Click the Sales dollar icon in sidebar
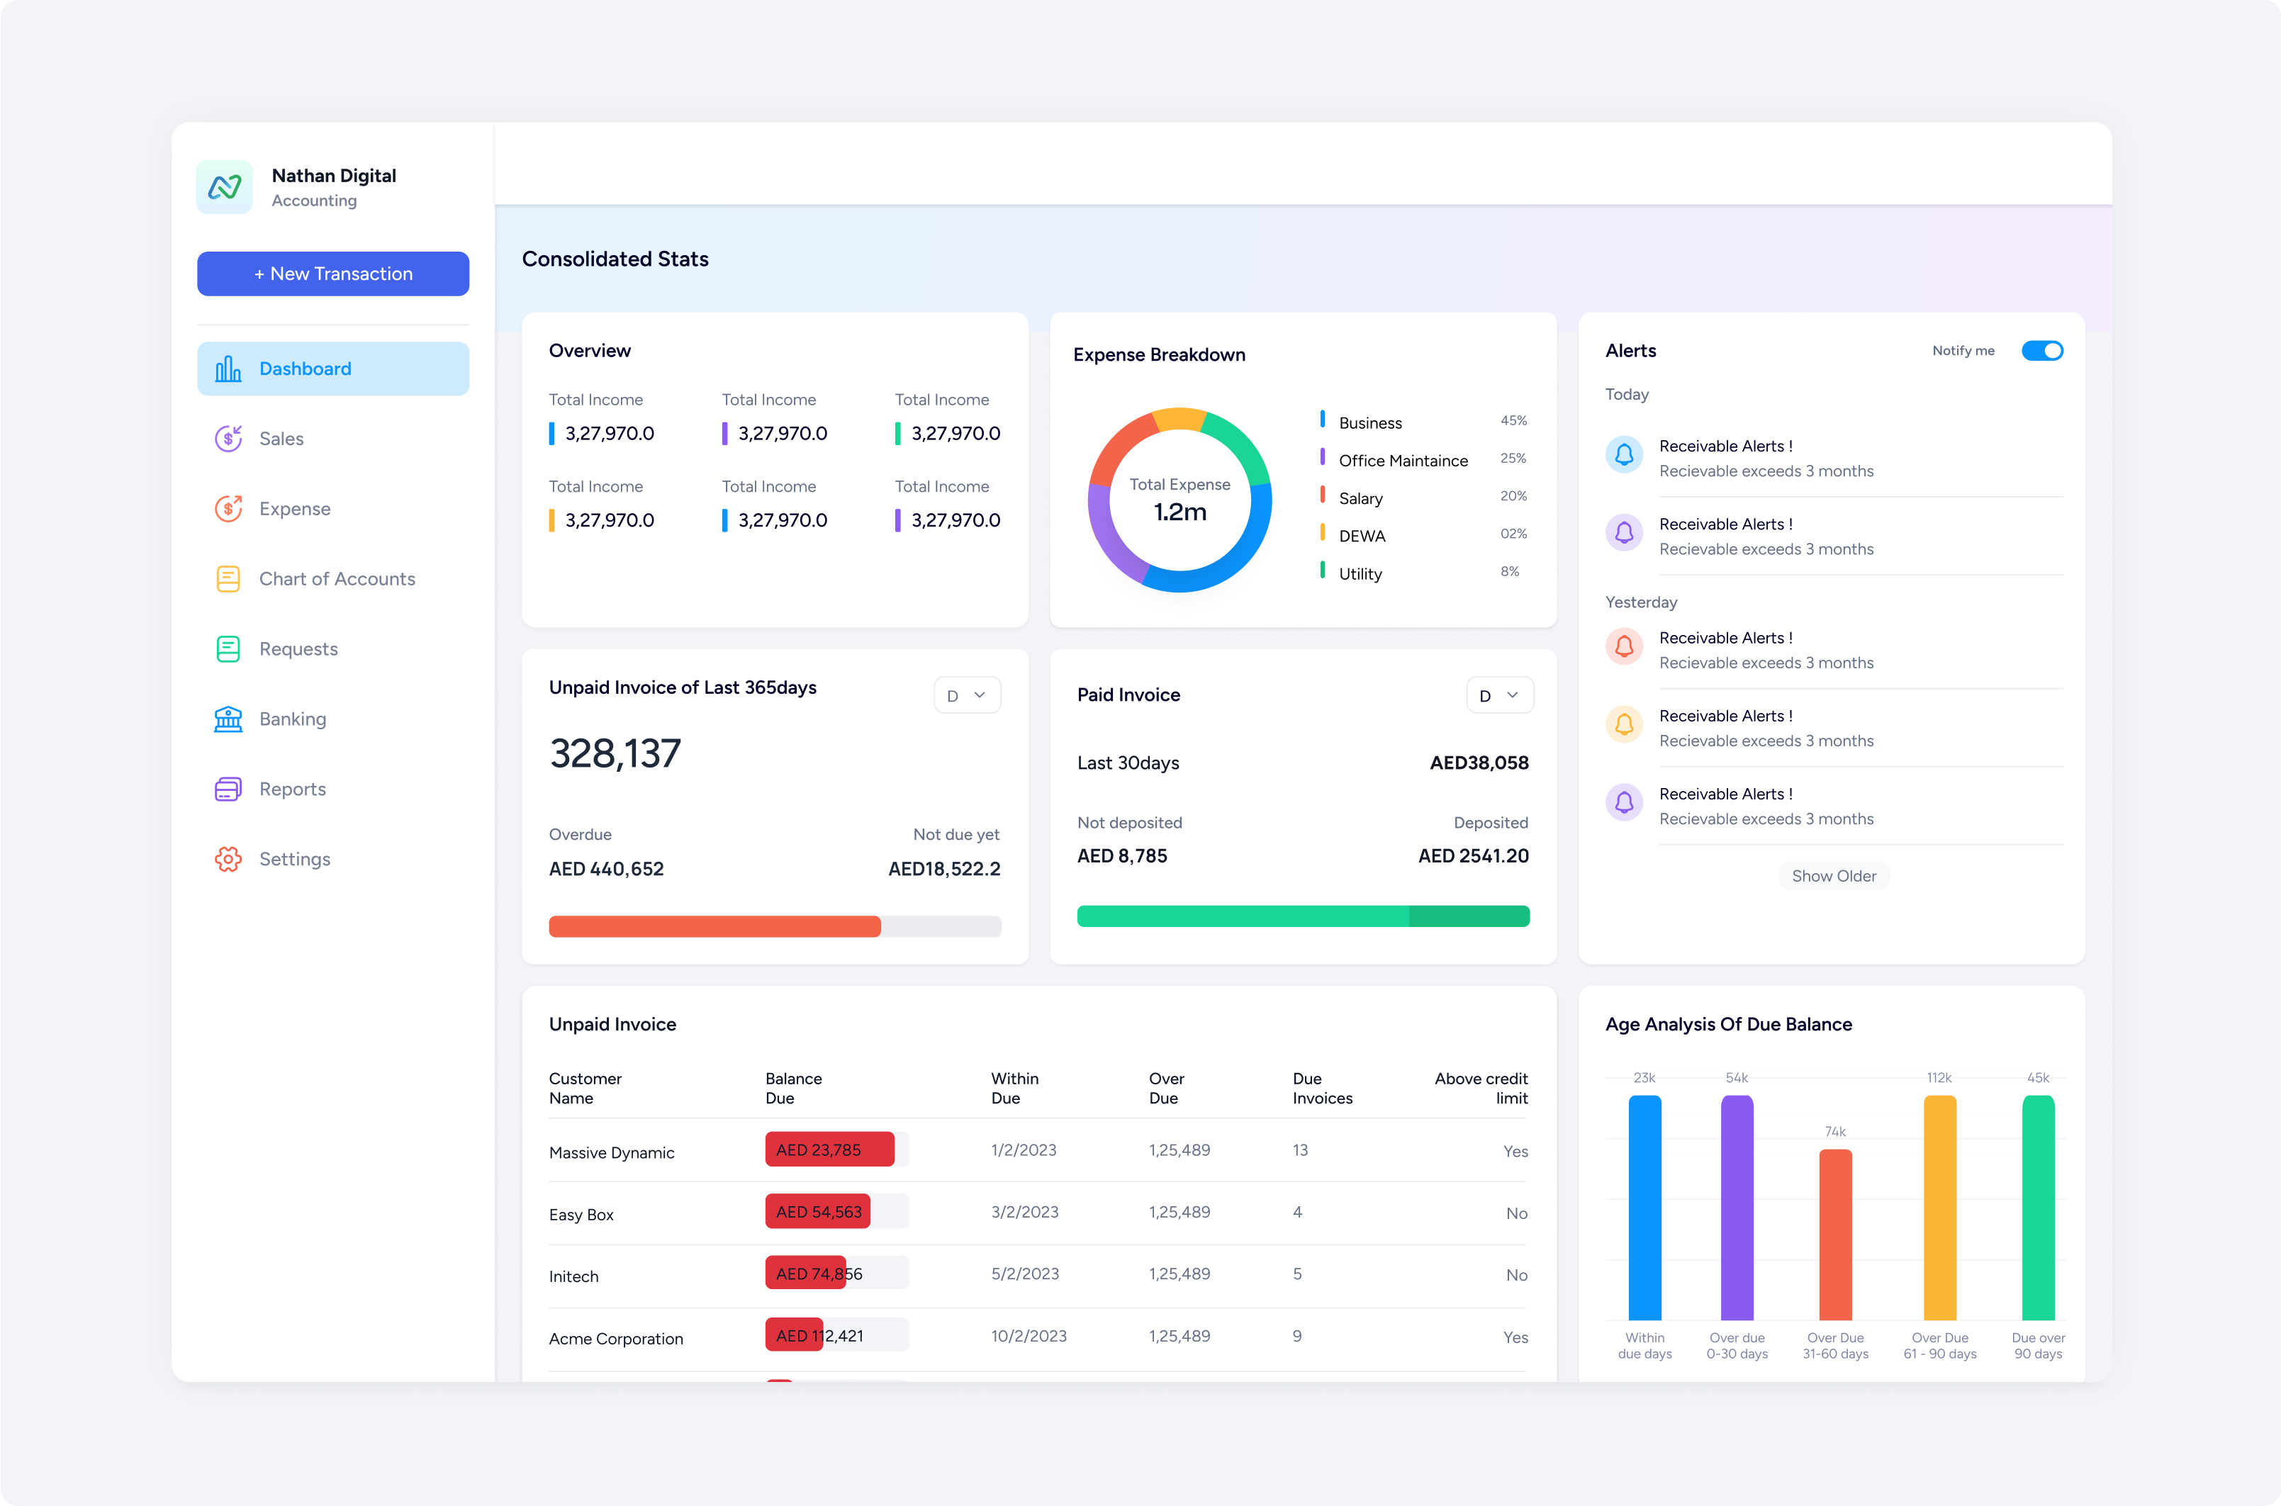The width and height of the screenshot is (2281, 1506). pyautogui.click(x=228, y=439)
